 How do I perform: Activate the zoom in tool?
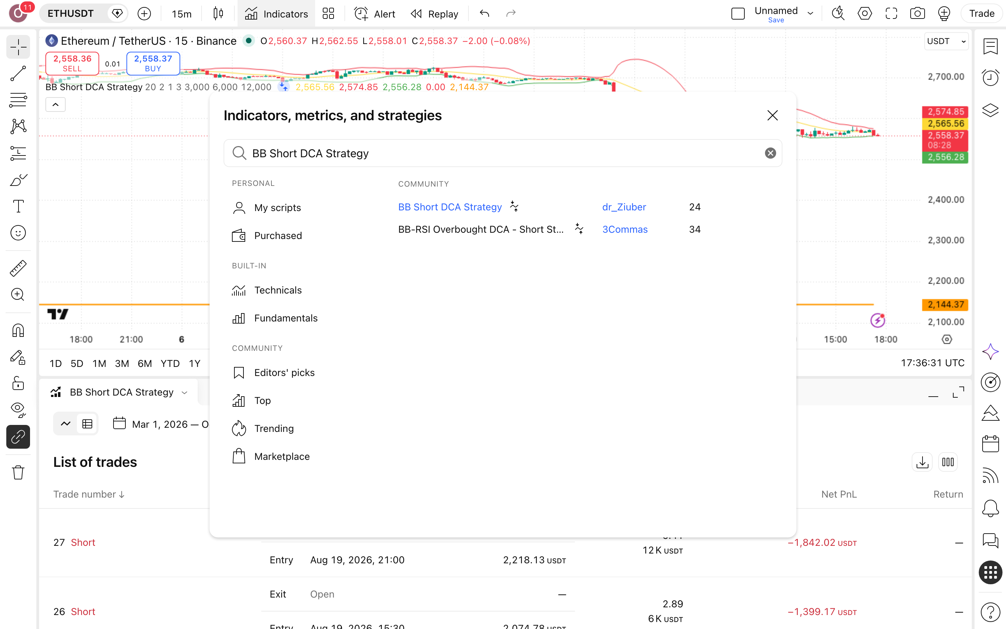point(18,295)
